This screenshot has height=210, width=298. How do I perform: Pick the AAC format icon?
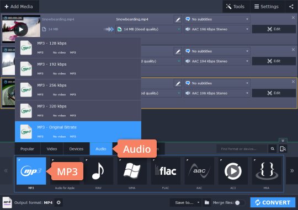[x=199, y=171]
